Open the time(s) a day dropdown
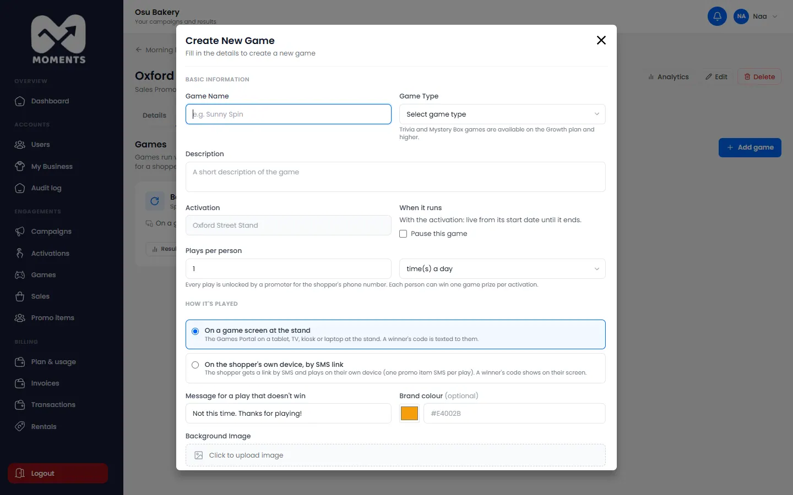 (x=502, y=269)
